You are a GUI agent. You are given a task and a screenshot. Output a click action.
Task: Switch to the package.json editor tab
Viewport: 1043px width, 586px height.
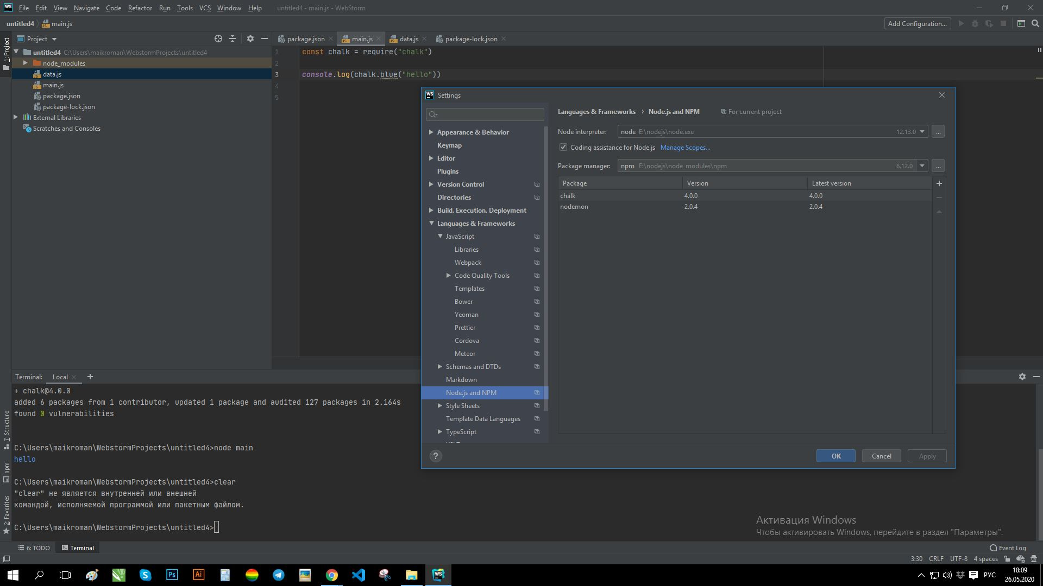305,39
